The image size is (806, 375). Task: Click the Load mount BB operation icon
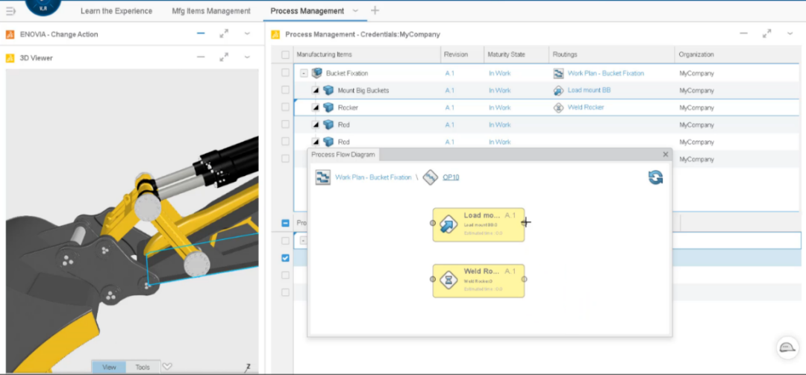[558, 90]
